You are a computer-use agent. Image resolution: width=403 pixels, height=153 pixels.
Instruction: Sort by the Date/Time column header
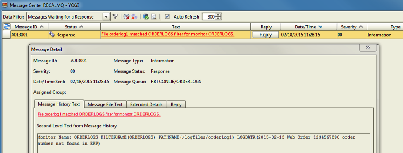click(x=309, y=27)
